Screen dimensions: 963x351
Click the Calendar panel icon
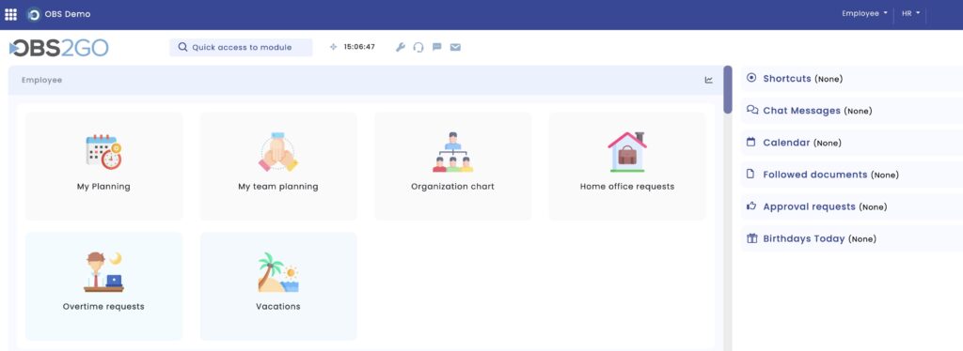(750, 142)
